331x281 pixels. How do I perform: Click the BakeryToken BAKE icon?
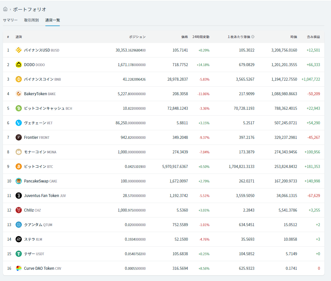click(19, 94)
